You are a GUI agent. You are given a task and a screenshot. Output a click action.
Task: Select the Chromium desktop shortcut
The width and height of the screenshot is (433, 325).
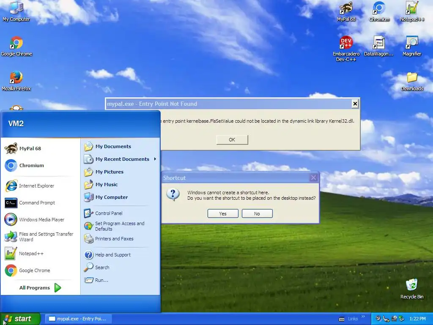[x=379, y=11]
